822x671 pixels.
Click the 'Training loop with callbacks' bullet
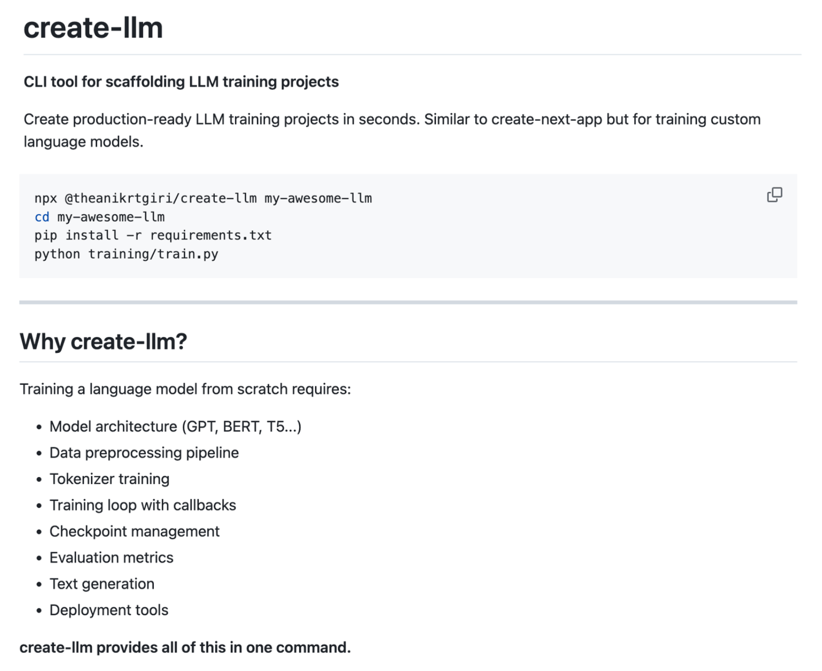(143, 505)
